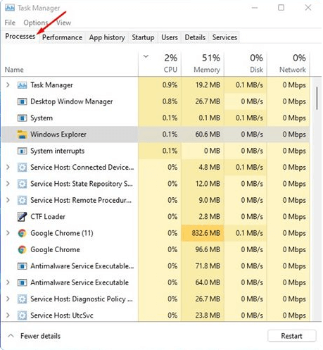Select the Antimalware Service Executable row
323x350 pixels.
click(x=156, y=282)
